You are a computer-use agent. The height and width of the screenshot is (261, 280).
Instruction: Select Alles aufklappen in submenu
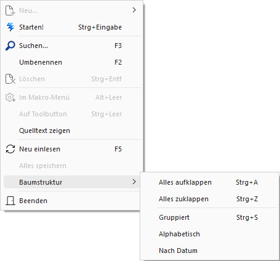point(210,182)
